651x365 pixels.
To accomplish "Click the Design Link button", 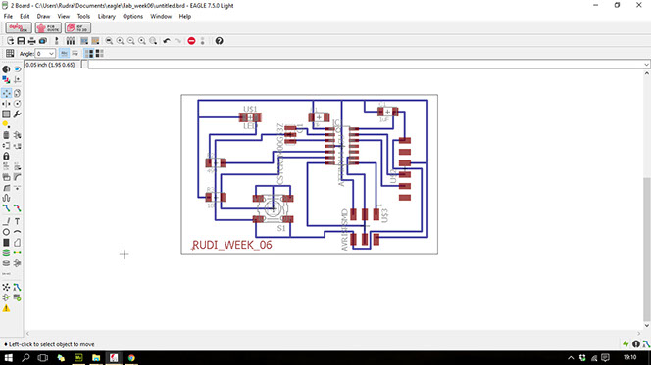I will point(19,28).
